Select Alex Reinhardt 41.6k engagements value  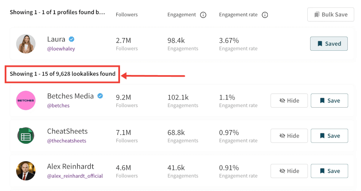tap(176, 168)
